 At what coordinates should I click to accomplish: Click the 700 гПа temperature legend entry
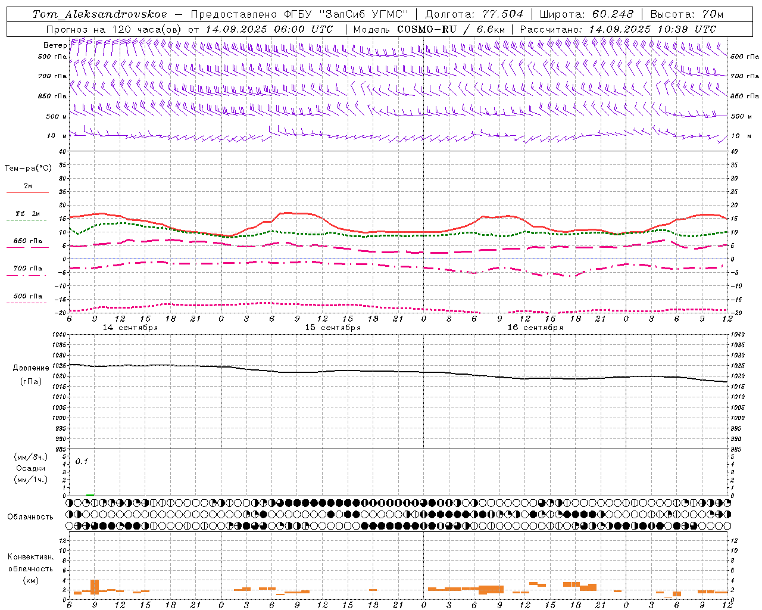pos(28,268)
